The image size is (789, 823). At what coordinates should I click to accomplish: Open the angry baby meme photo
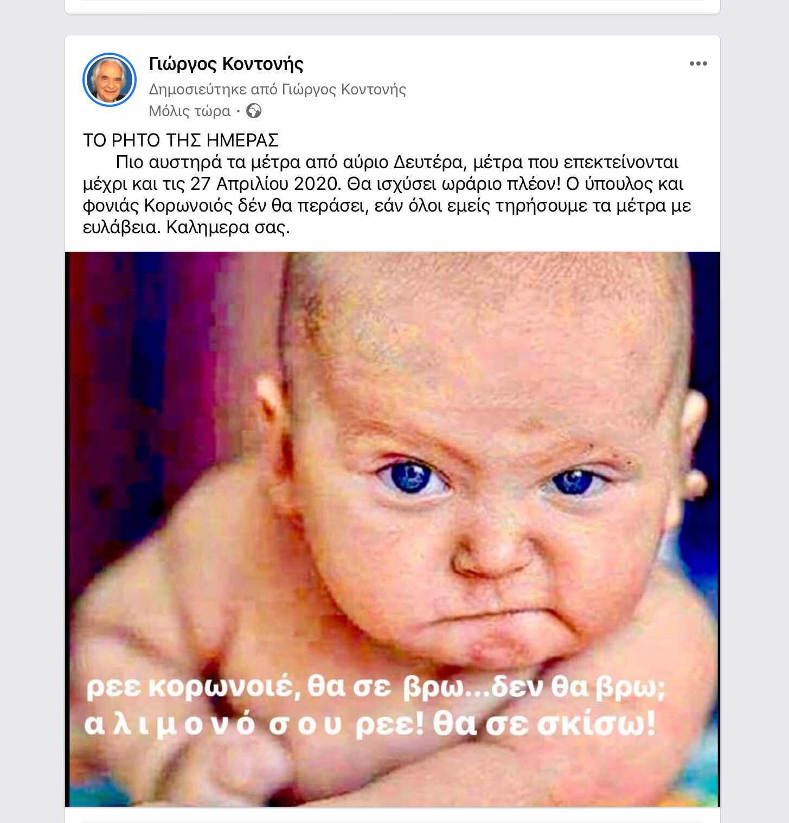(393, 529)
